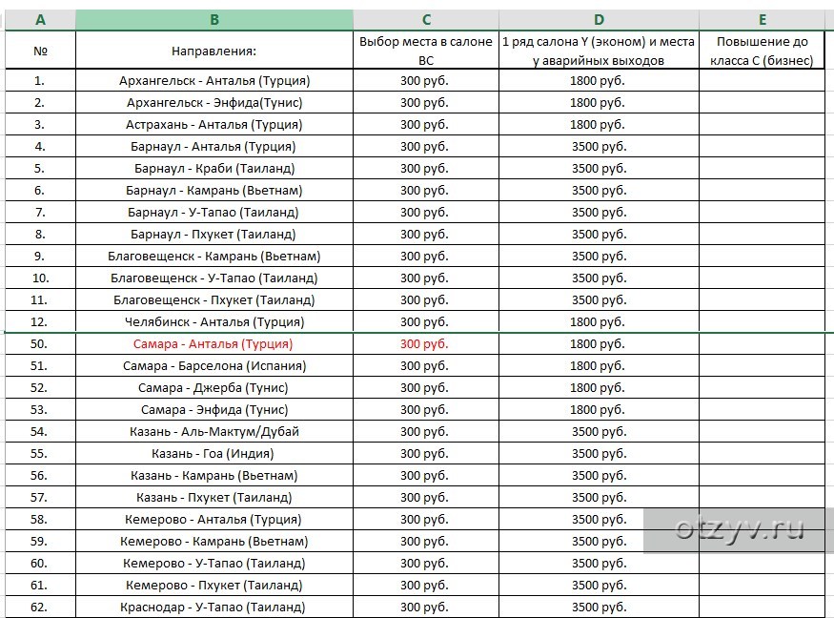Screen dimensions: 834x618
Task: Click the otzyv.ru watermark
Action: [x=739, y=529]
